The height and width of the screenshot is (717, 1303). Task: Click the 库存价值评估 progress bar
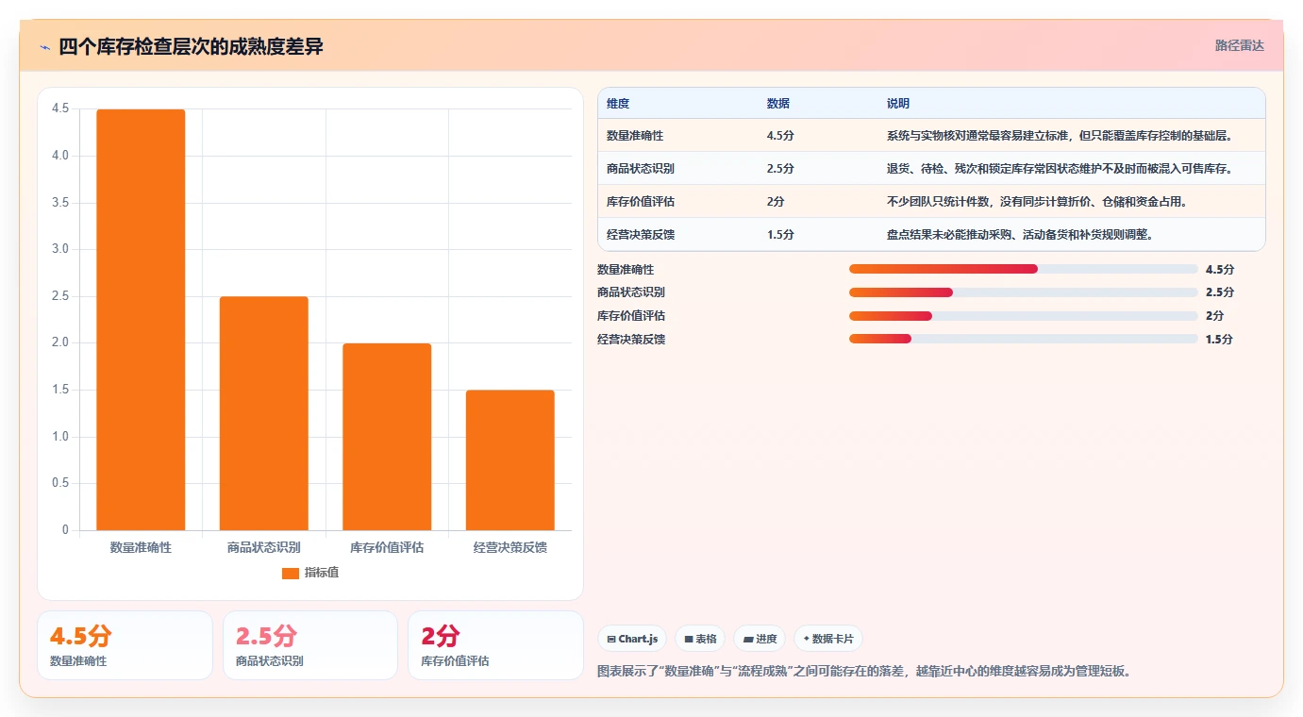coord(1024,316)
